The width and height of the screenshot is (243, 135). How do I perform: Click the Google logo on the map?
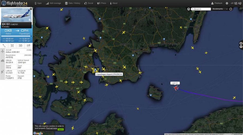tap(38, 133)
